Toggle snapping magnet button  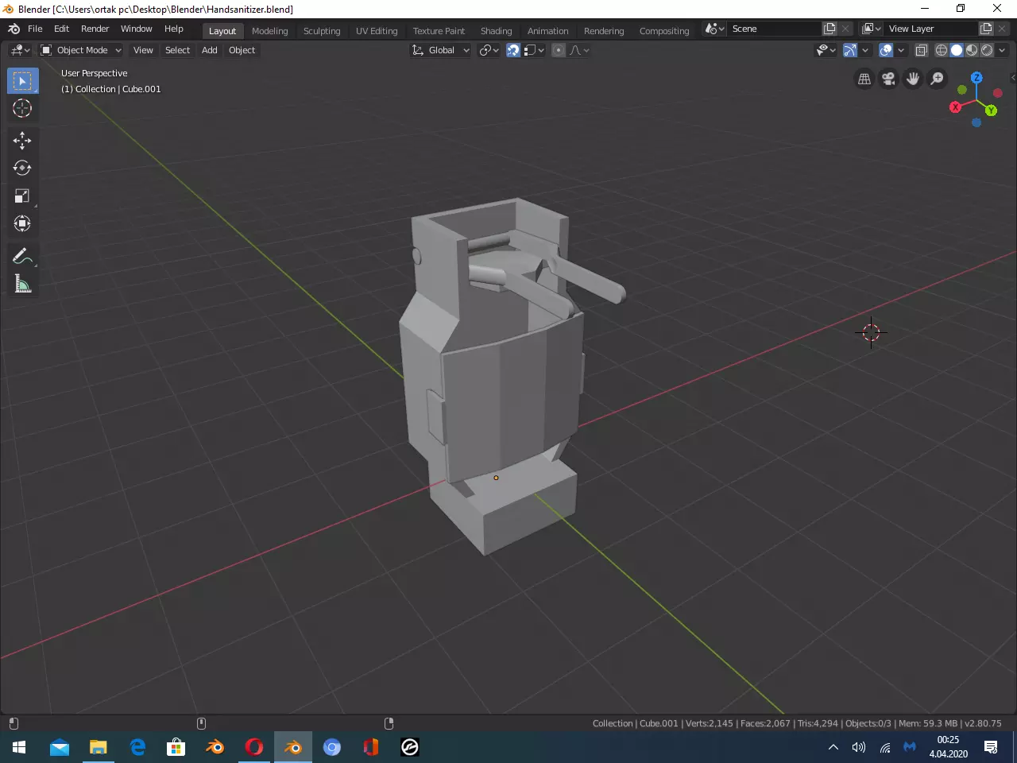coord(513,50)
